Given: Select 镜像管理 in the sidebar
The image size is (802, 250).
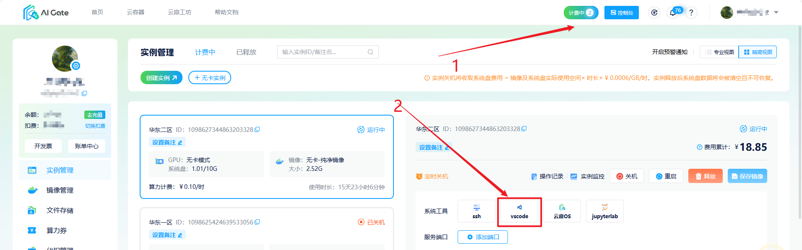Looking at the screenshot, I should click(x=65, y=190).
